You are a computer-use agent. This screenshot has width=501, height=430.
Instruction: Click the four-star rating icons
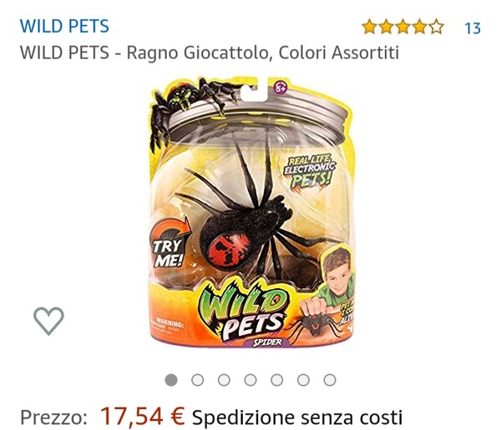click(x=402, y=27)
